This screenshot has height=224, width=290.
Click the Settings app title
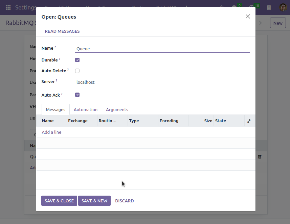click(26, 7)
